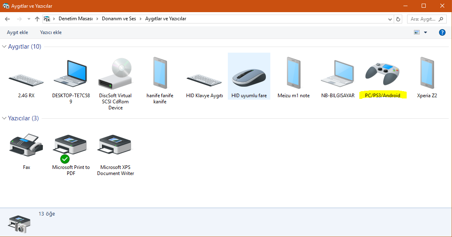Click the Xperia Z2 label text

[427, 95]
